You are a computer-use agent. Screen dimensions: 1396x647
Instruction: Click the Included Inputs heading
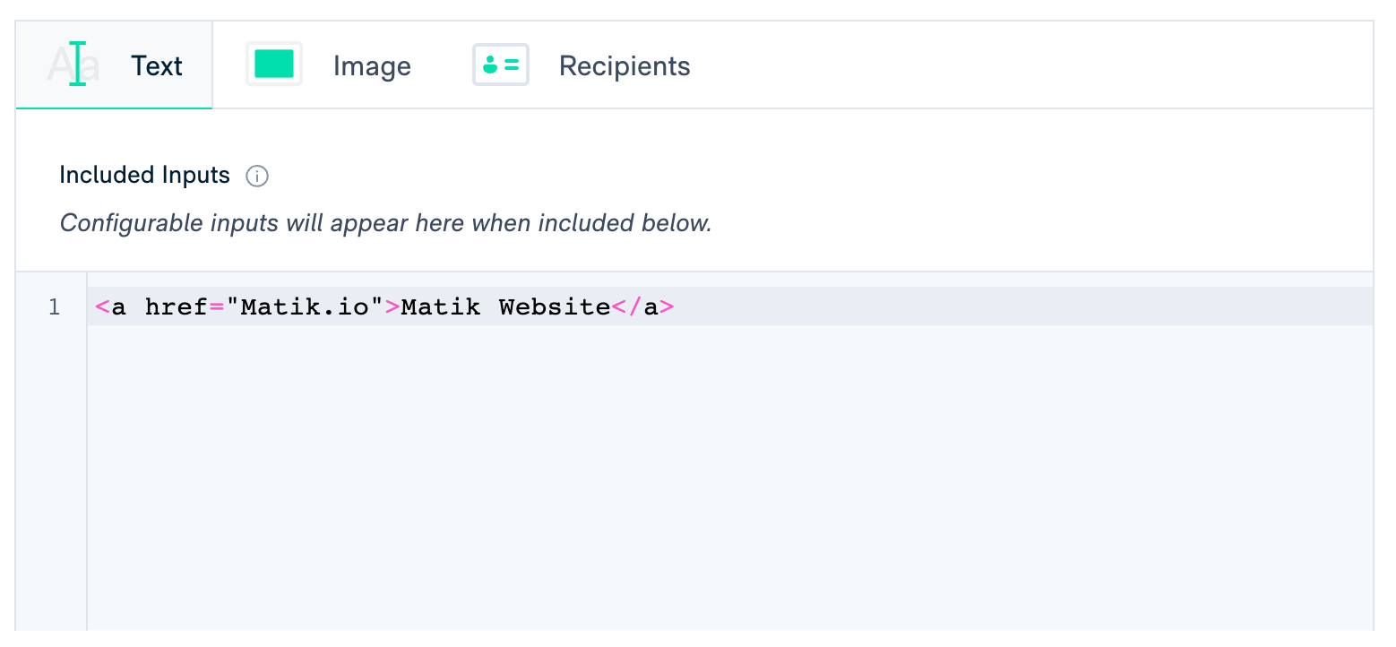pyautogui.click(x=144, y=175)
